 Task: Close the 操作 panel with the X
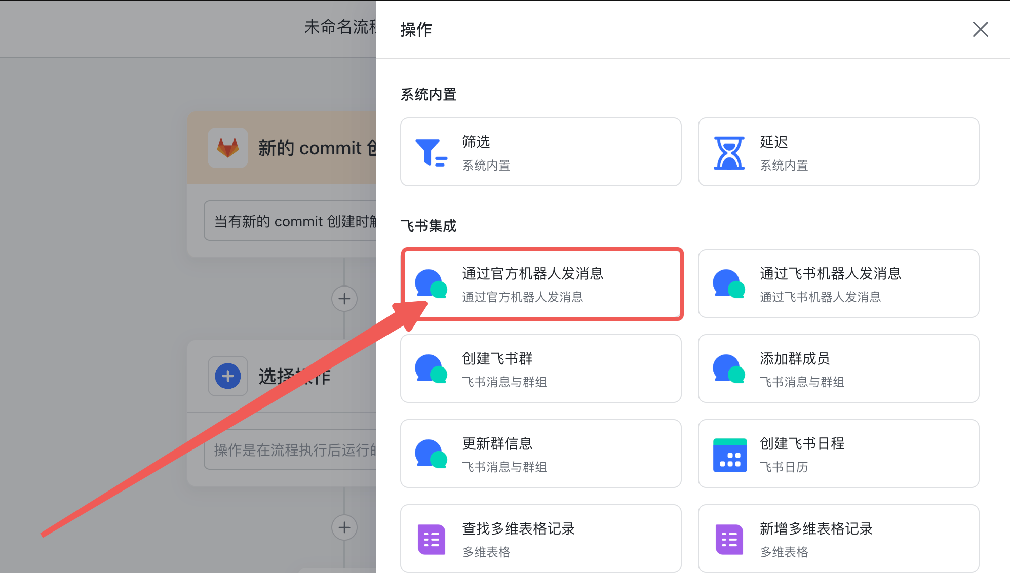(x=980, y=29)
